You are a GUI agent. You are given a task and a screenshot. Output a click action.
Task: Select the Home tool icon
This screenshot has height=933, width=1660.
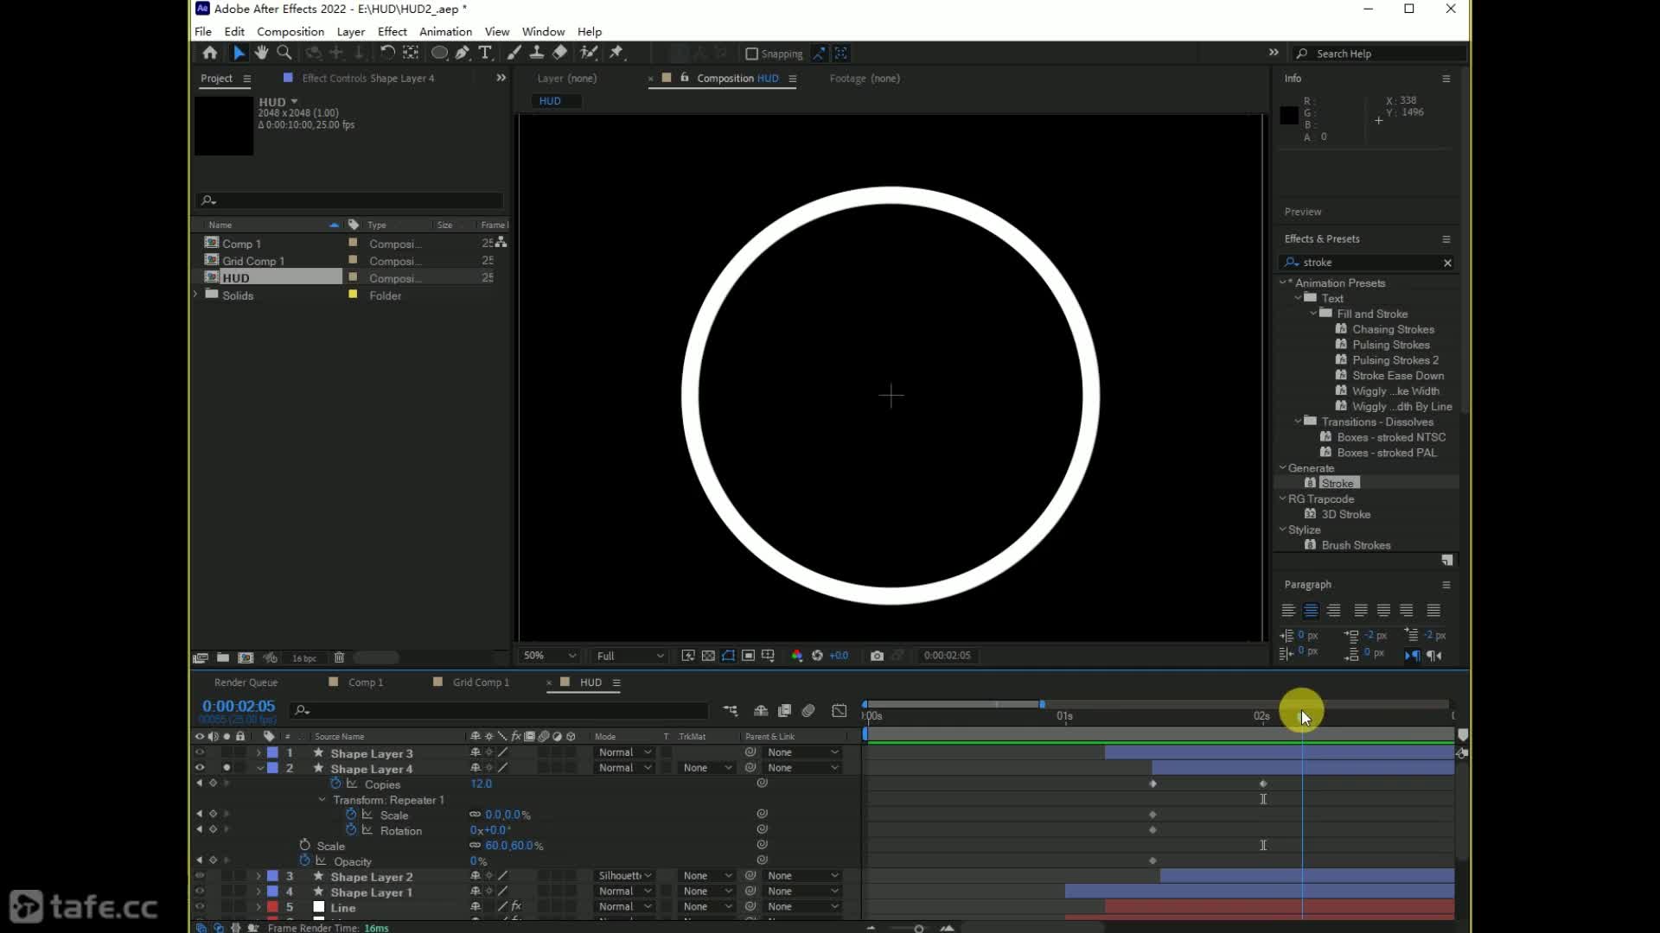209,54
